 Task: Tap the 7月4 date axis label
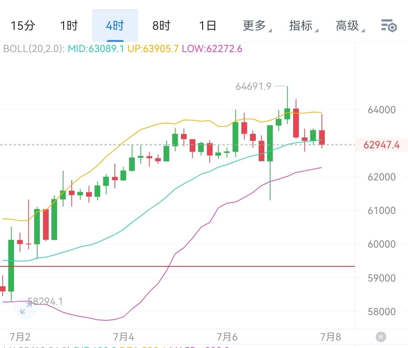[124, 337]
